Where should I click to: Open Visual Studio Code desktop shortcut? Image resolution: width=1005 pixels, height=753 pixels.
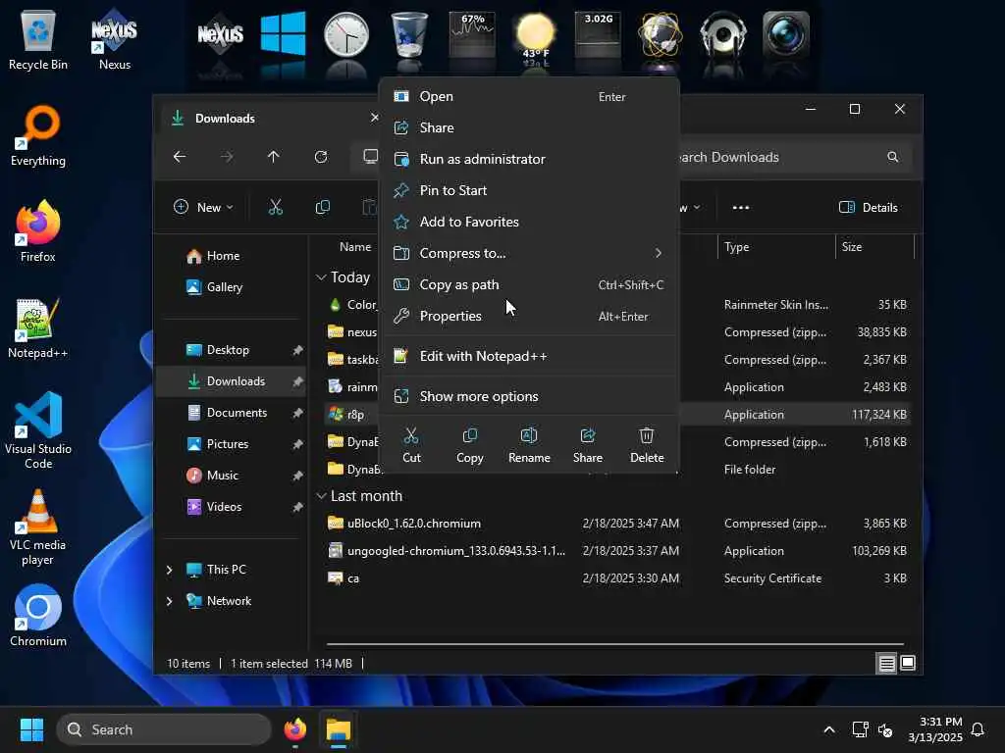(x=38, y=430)
